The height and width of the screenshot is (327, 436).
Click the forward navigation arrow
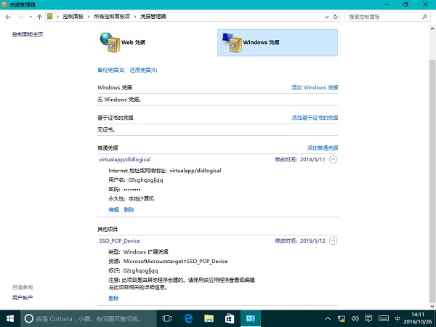tap(20, 17)
